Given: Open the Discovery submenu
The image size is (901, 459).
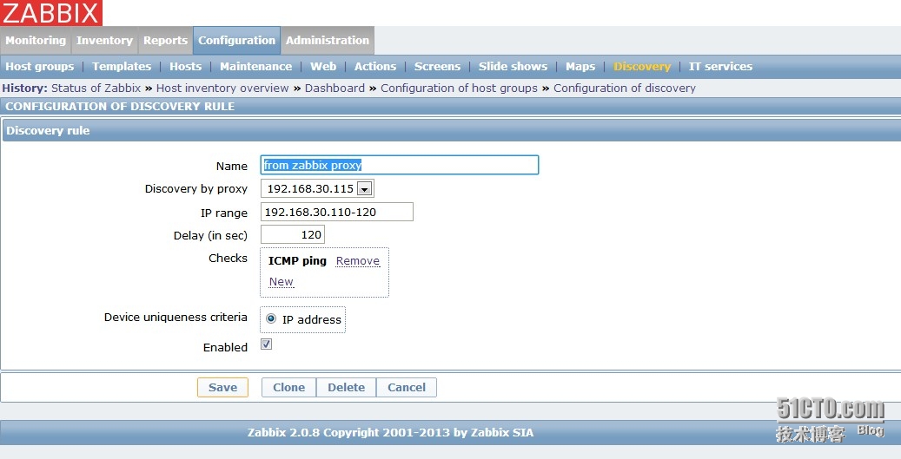Looking at the screenshot, I should 642,67.
